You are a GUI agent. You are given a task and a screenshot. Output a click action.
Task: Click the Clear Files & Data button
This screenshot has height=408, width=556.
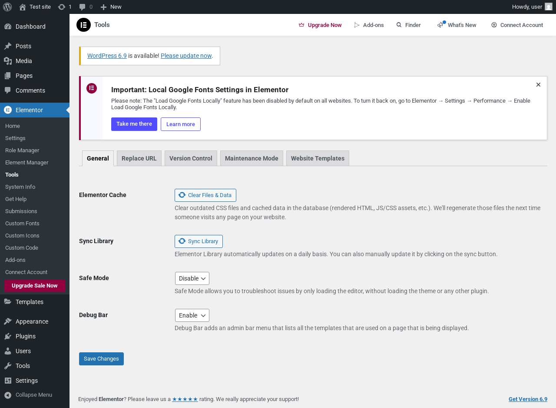coord(205,195)
